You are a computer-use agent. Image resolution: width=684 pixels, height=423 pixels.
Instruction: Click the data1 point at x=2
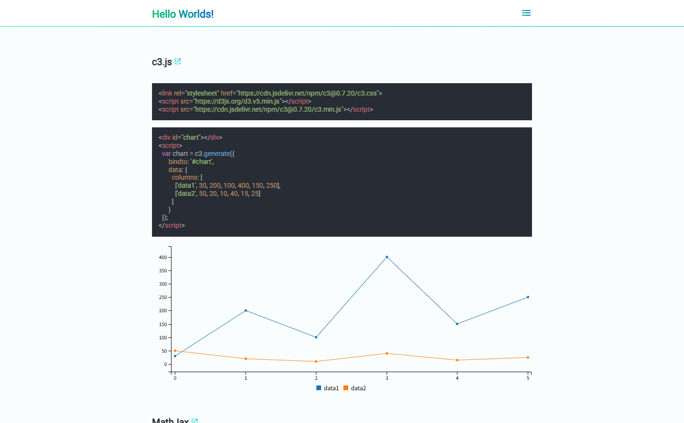click(x=316, y=337)
